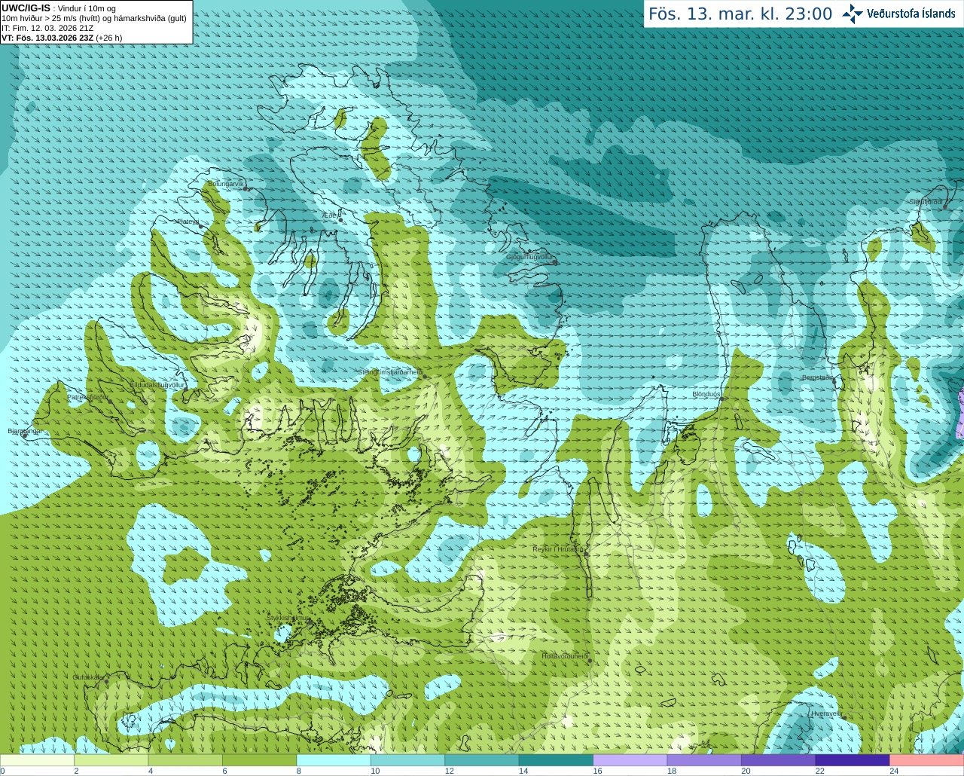Select the Flateyri station label
Image resolution: width=964 pixels, height=776 pixels.
click(188, 221)
